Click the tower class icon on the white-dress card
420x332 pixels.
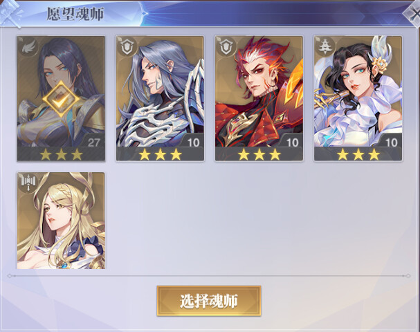click(325, 46)
